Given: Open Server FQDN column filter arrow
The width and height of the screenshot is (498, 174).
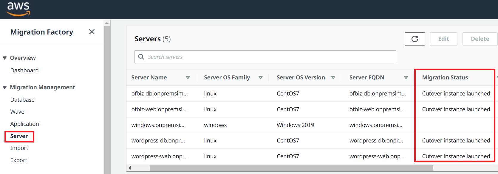Looking at the screenshot, I should click(x=406, y=78).
